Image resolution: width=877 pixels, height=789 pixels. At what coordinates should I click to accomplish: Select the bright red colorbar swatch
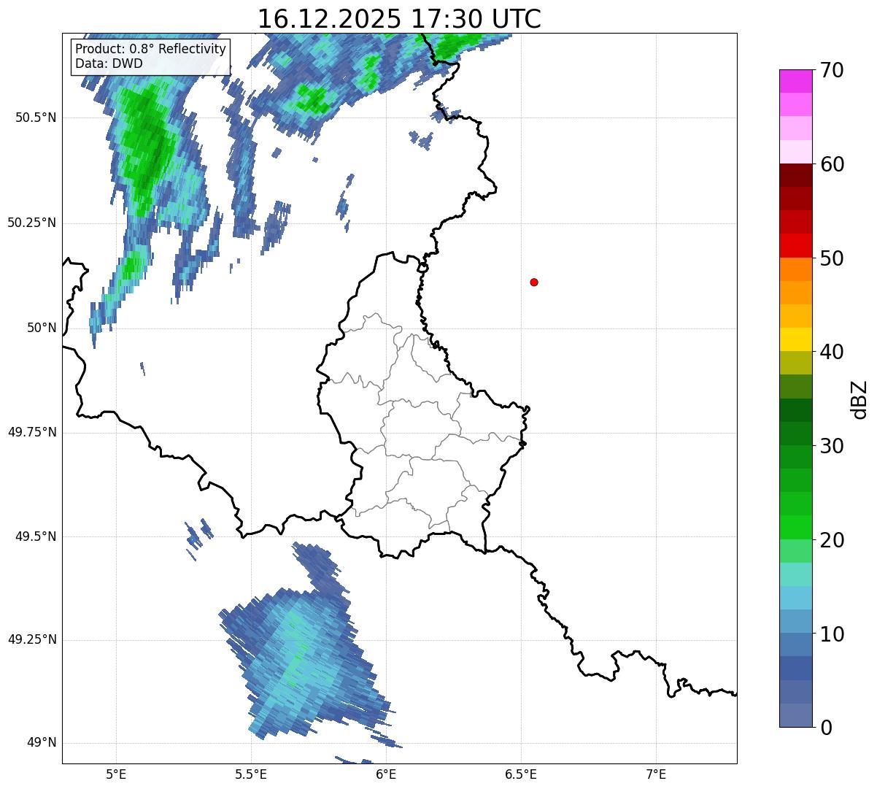795,246
